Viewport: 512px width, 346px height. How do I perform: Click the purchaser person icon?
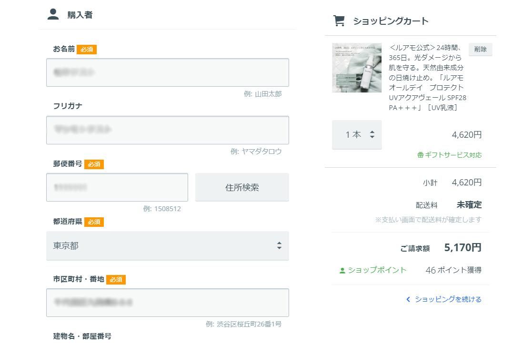pyautogui.click(x=53, y=14)
